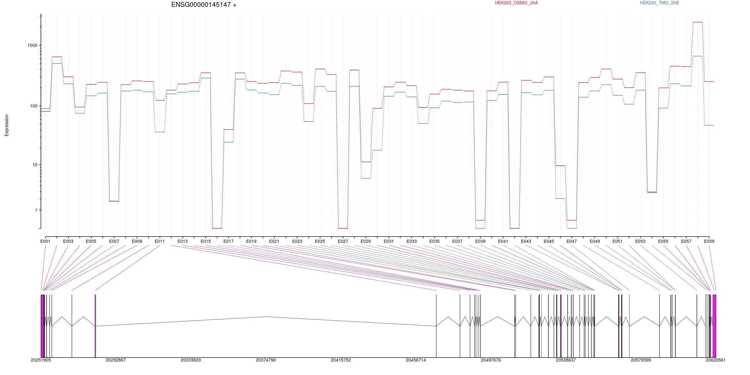Click the exon label E019
This screenshot has height=375, width=750.
251,241
